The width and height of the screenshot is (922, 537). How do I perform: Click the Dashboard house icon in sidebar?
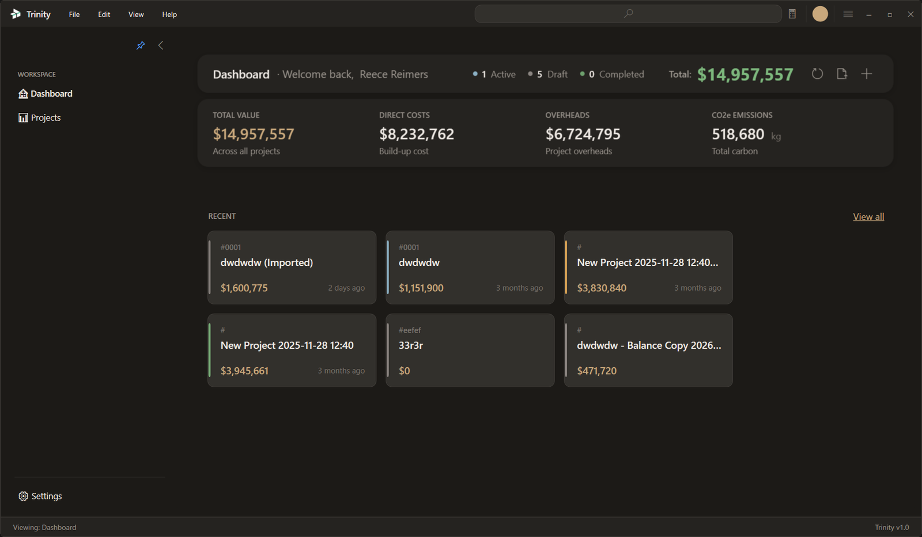pos(23,94)
